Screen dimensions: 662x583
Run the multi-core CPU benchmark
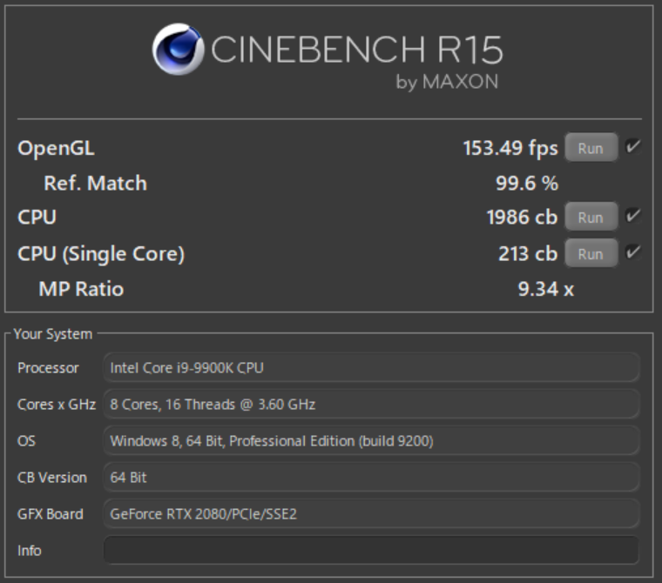click(x=591, y=218)
